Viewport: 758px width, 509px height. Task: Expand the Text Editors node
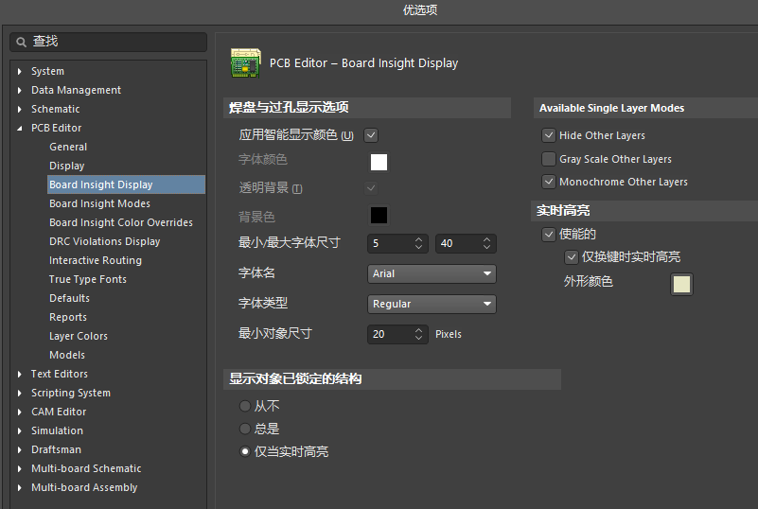point(19,374)
